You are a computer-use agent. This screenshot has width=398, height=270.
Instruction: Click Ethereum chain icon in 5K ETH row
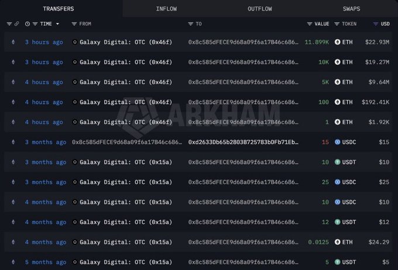(13, 82)
